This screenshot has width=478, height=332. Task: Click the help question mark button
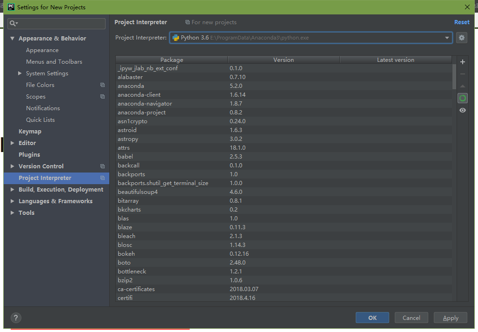coord(16,318)
